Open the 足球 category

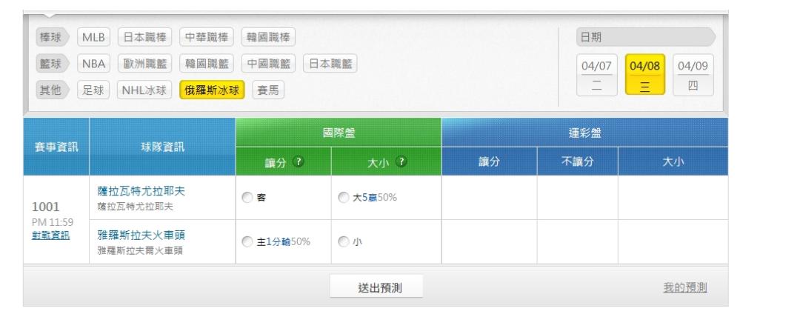93,90
